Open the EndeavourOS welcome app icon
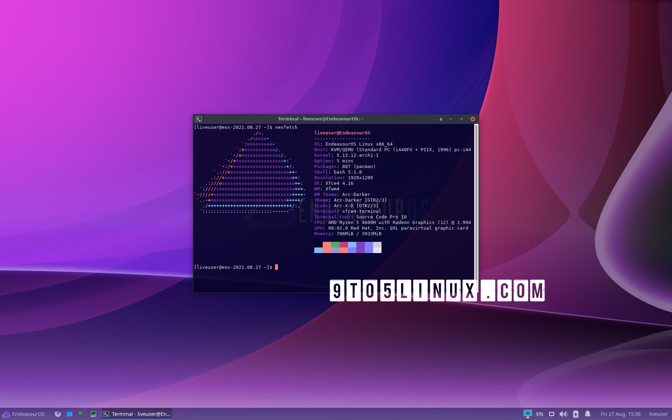The width and height of the screenshot is (672, 420). click(x=93, y=414)
